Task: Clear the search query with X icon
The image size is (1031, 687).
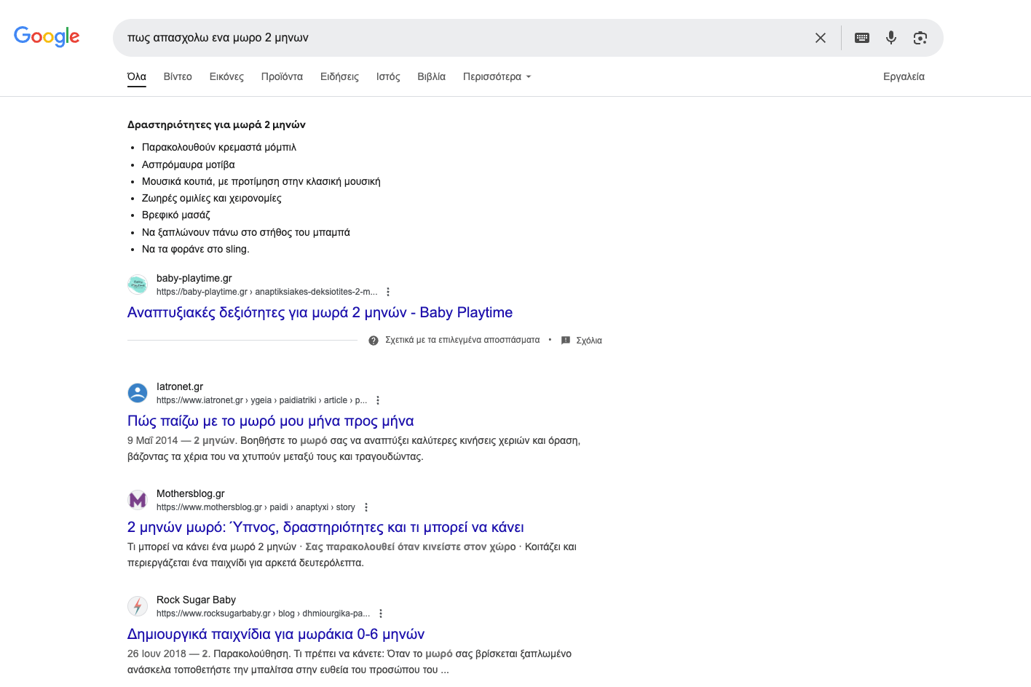Action: [x=821, y=38]
